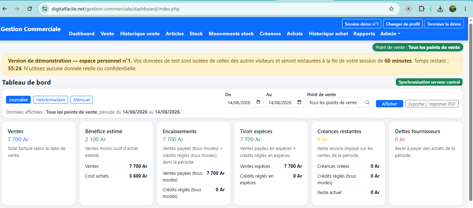Click Exporter / Imprimer PDF
The height and width of the screenshot is (208, 473).
point(432,104)
